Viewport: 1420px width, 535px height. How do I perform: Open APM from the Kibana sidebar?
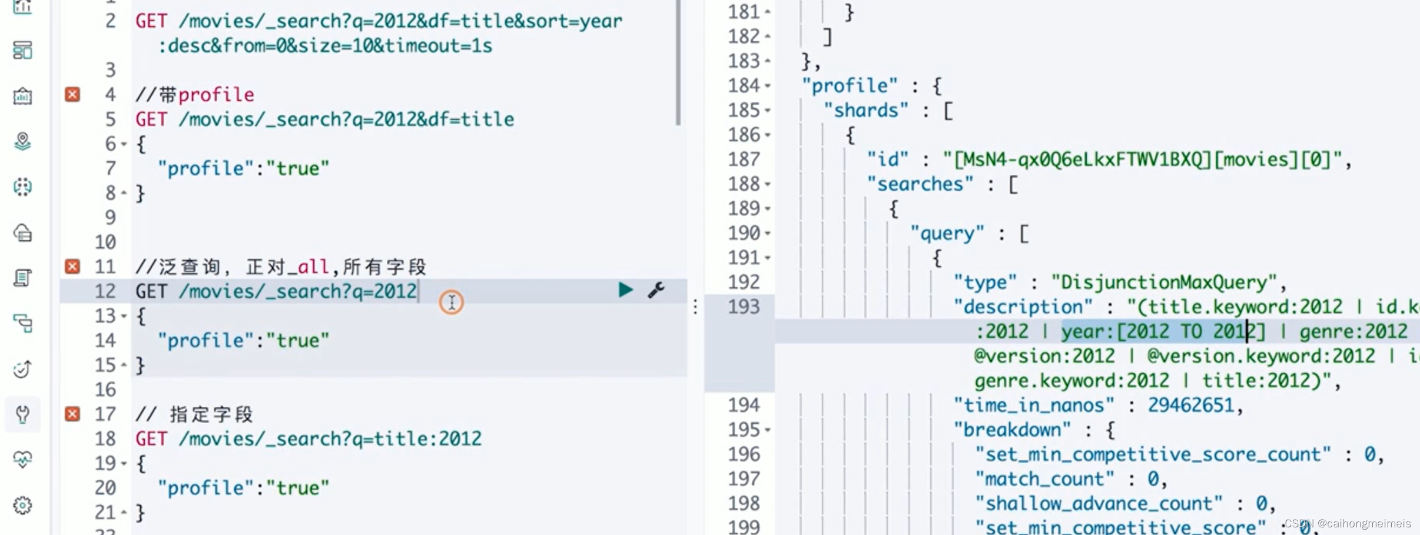pyautogui.click(x=22, y=323)
